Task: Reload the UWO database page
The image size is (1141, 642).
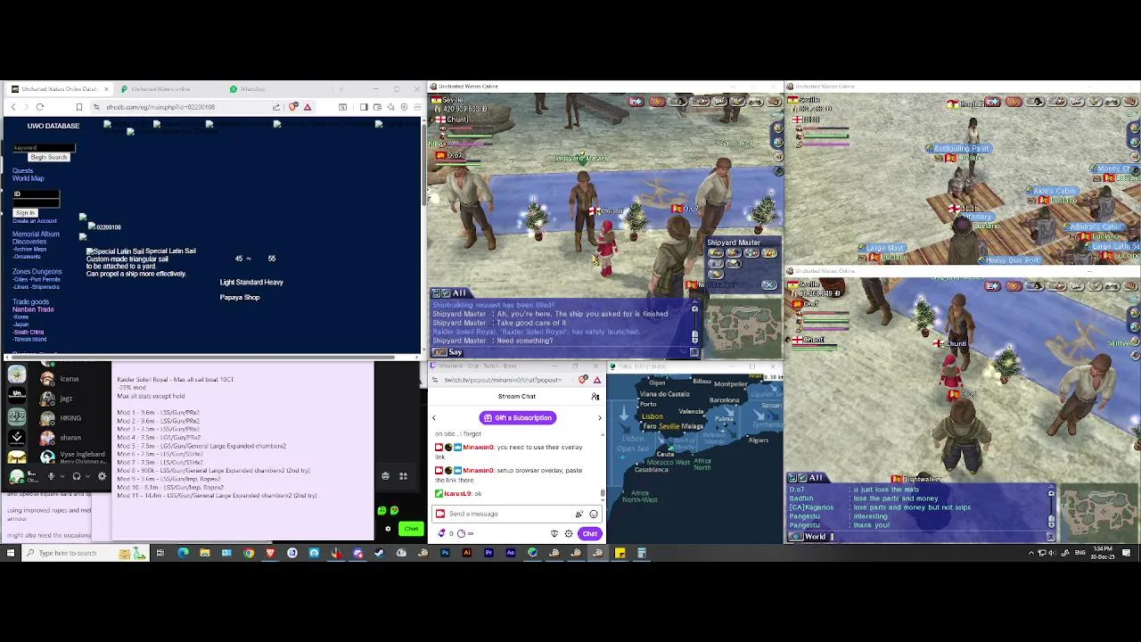Action: (x=40, y=107)
